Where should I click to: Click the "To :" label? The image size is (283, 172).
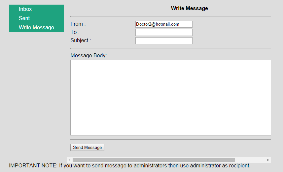(75, 32)
